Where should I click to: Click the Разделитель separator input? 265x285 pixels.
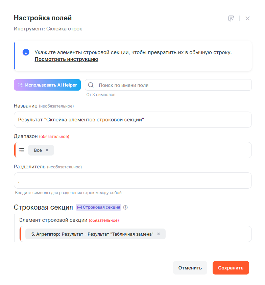132,181
